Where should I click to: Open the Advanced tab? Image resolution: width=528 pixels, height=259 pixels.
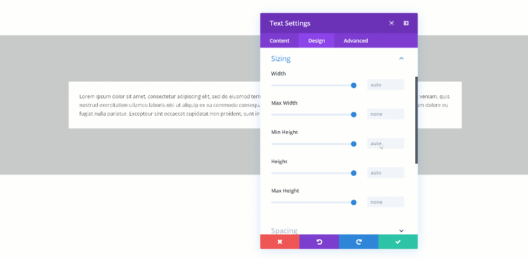[x=356, y=41]
